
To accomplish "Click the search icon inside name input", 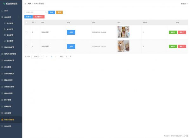I will [46, 12].
